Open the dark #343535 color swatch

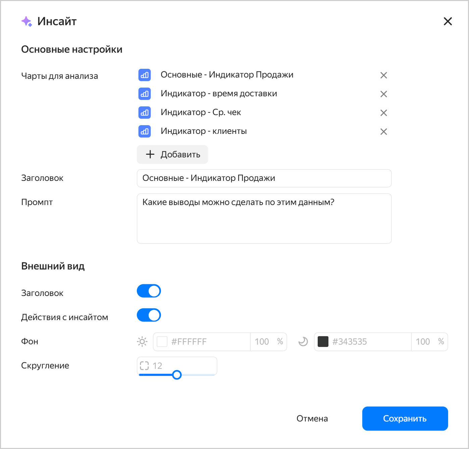tap(323, 342)
